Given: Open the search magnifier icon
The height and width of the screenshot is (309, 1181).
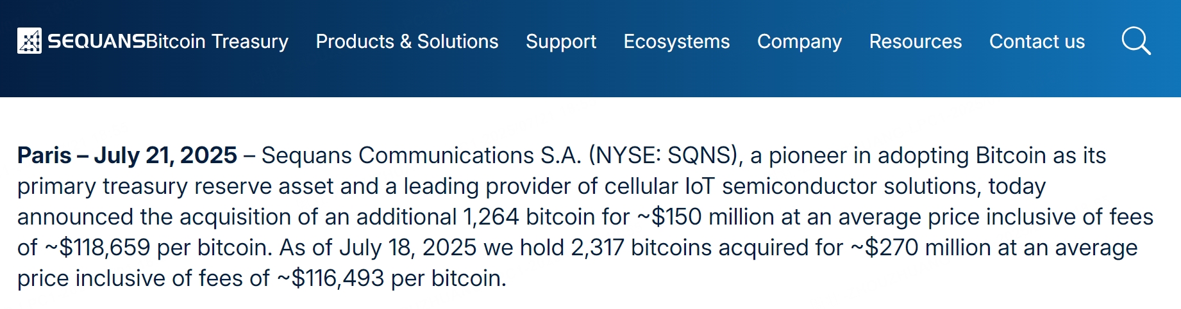Looking at the screenshot, I should (1136, 41).
